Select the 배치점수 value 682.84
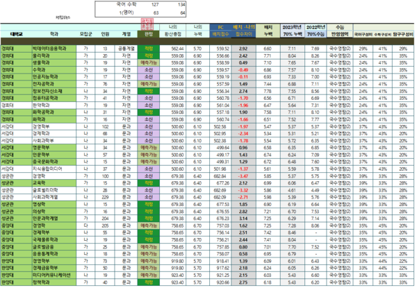 click(x=220, y=176)
